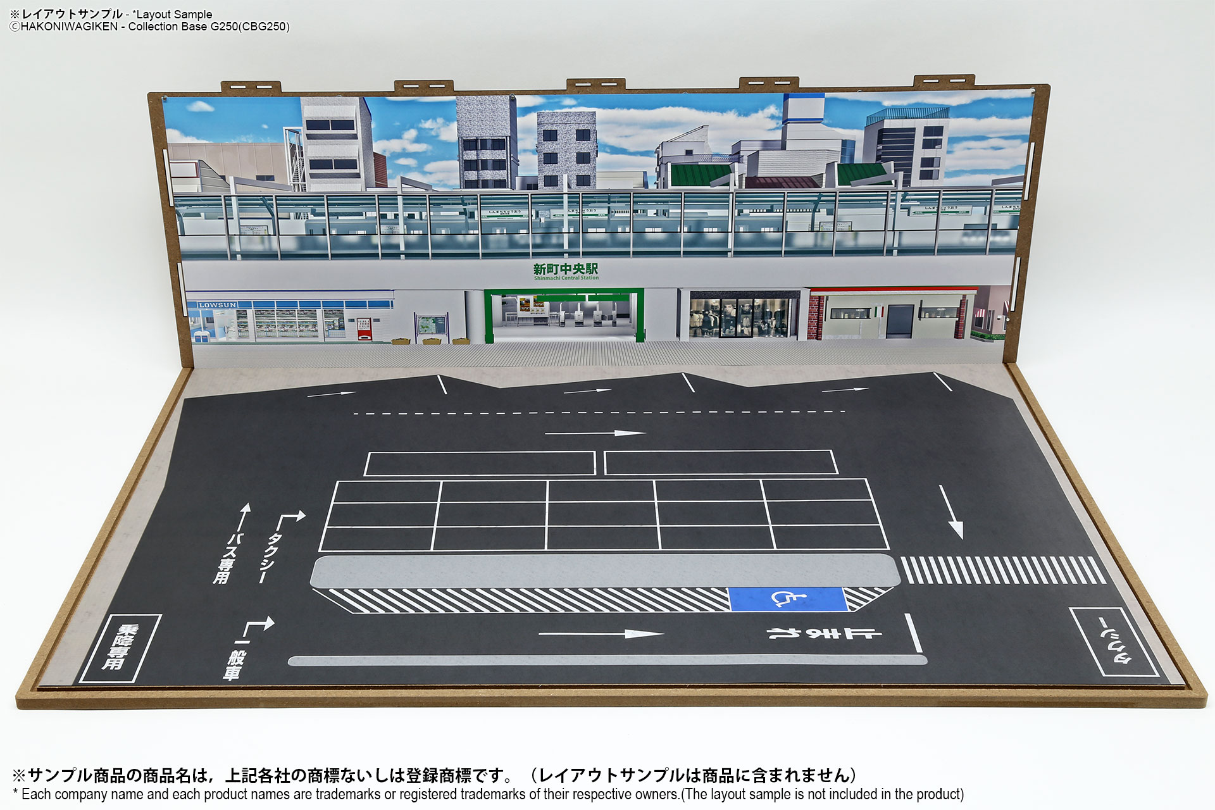Click the green-framed station ticket gate entrance
This screenshot has height=810, width=1215.
tap(563, 315)
